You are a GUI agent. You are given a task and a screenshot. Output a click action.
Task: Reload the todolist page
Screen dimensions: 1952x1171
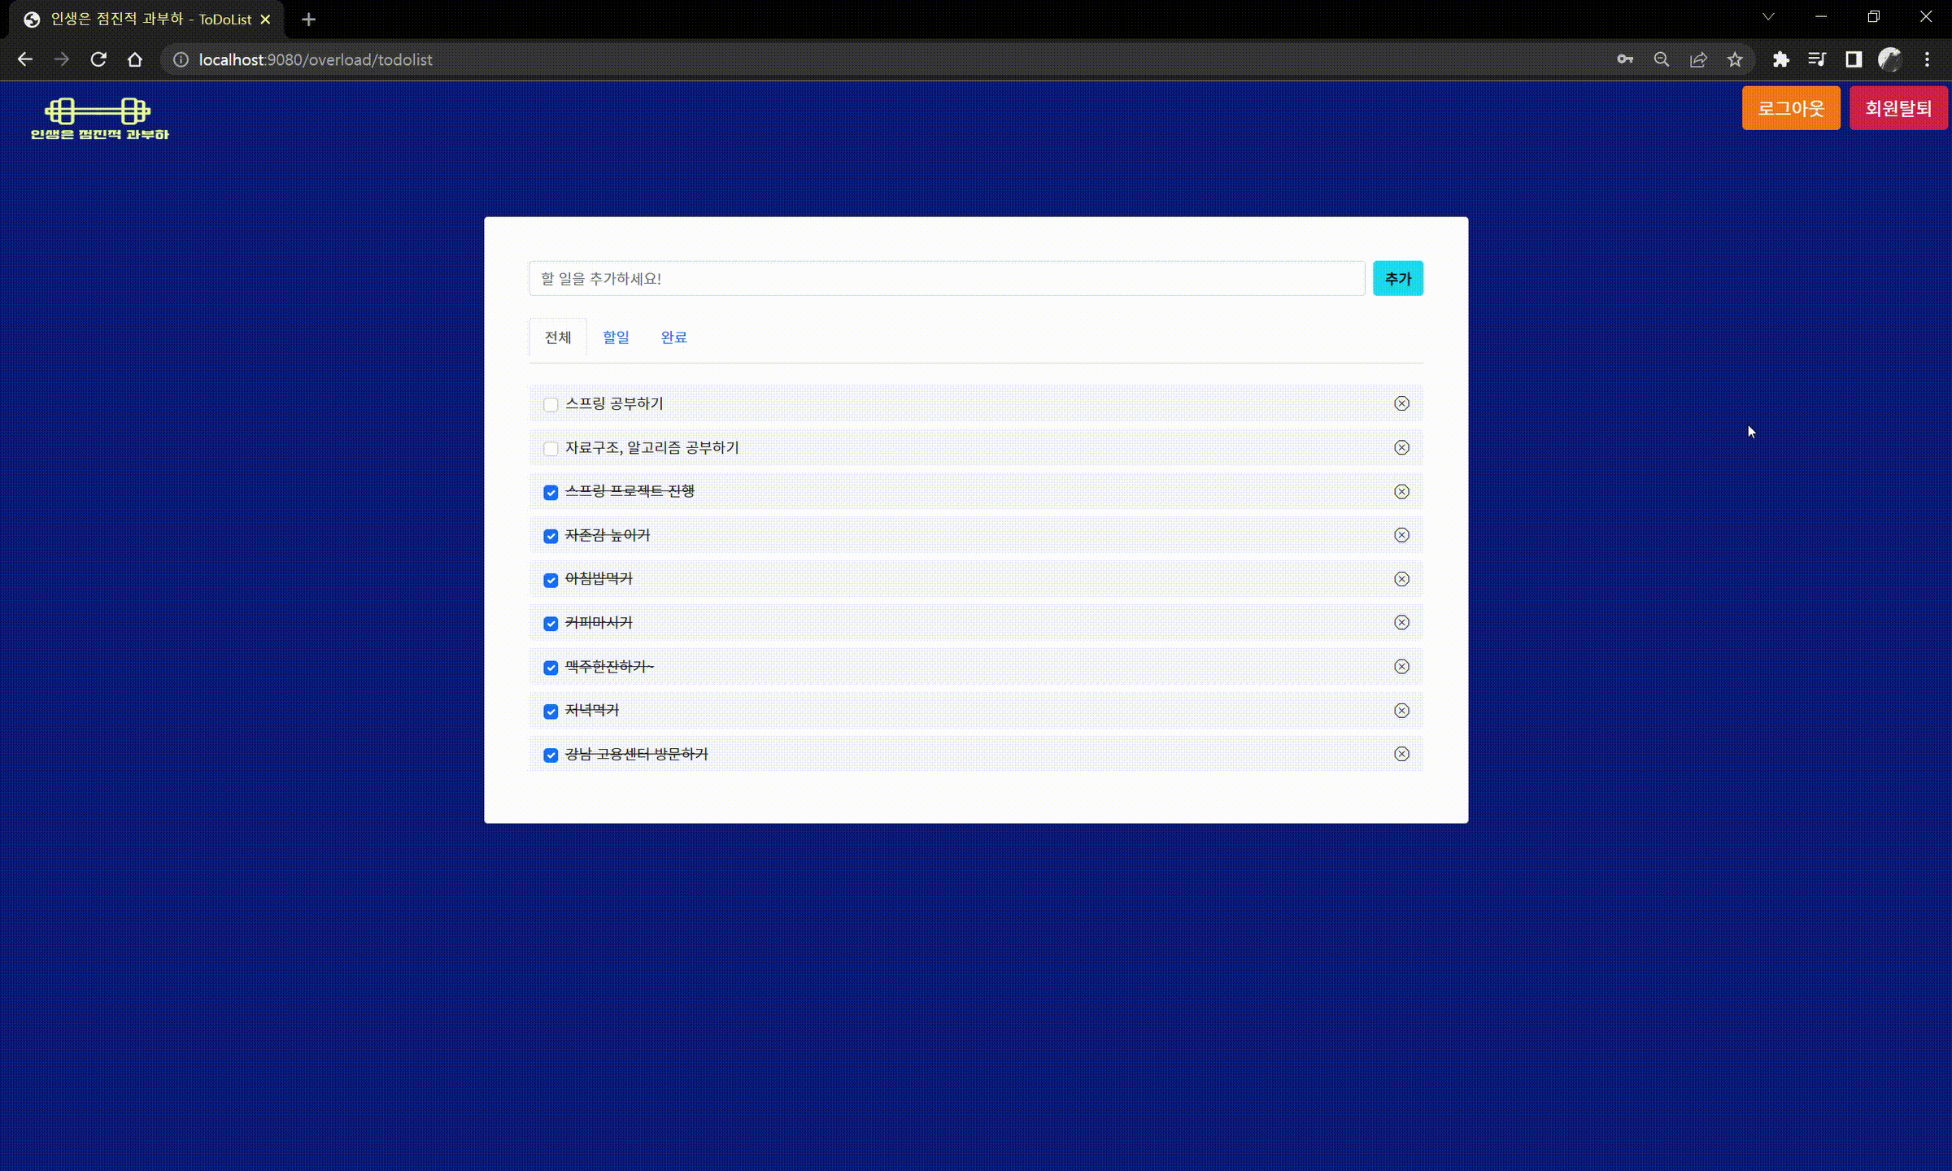(x=98, y=59)
